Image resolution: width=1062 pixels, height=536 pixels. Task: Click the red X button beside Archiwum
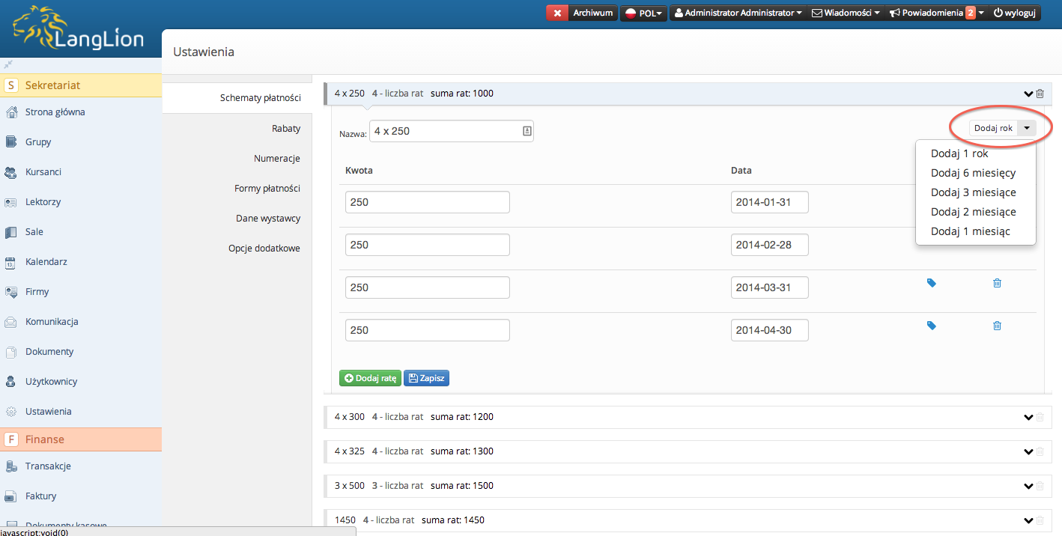(x=557, y=13)
